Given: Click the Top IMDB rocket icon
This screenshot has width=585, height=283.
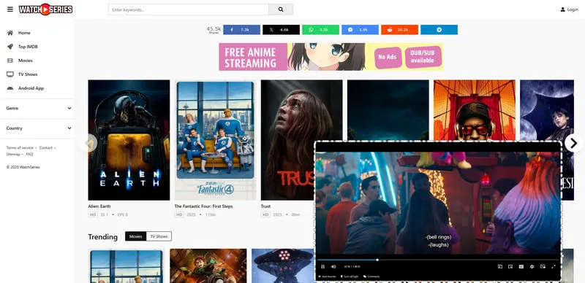Looking at the screenshot, I should coord(10,47).
